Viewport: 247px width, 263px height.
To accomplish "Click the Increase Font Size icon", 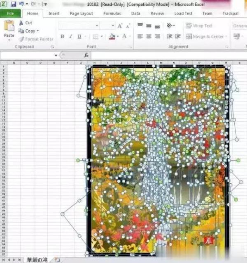I will (x=120, y=26).
